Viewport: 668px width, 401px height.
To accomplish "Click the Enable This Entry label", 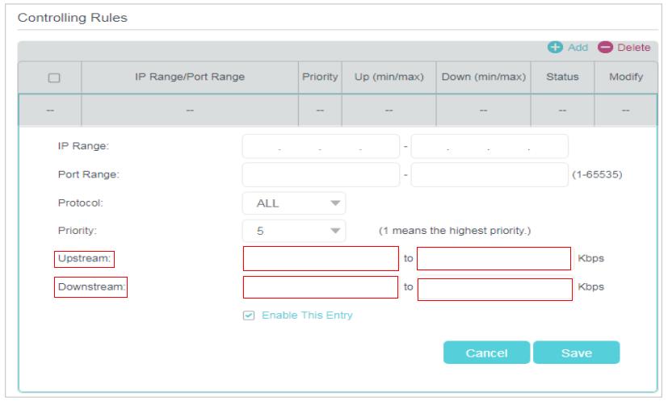I will click(x=307, y=315).
